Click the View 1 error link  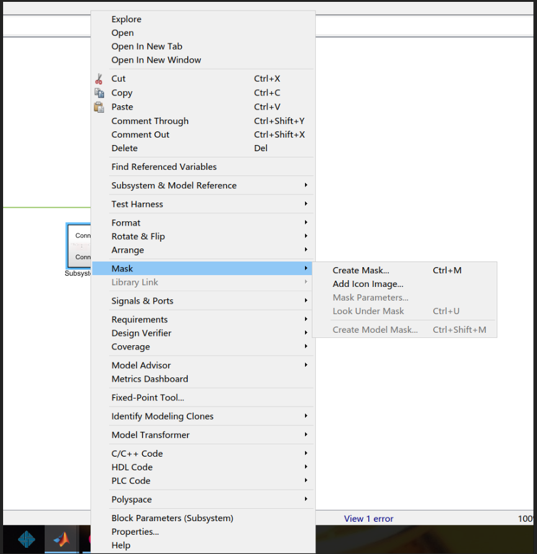[x=368, y=519]
